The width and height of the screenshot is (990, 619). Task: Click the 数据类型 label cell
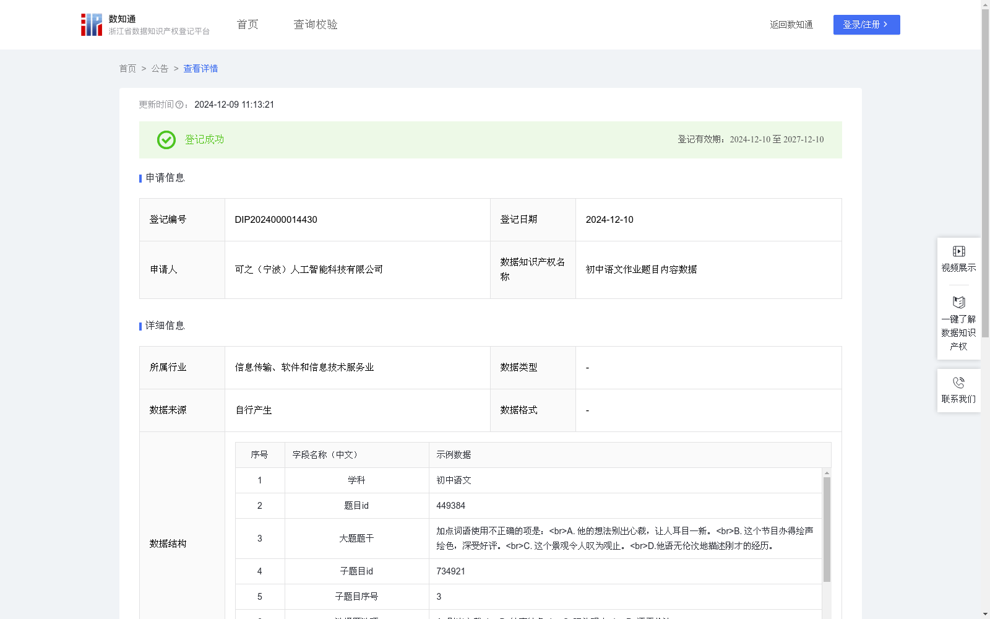[x=533, y=368]
